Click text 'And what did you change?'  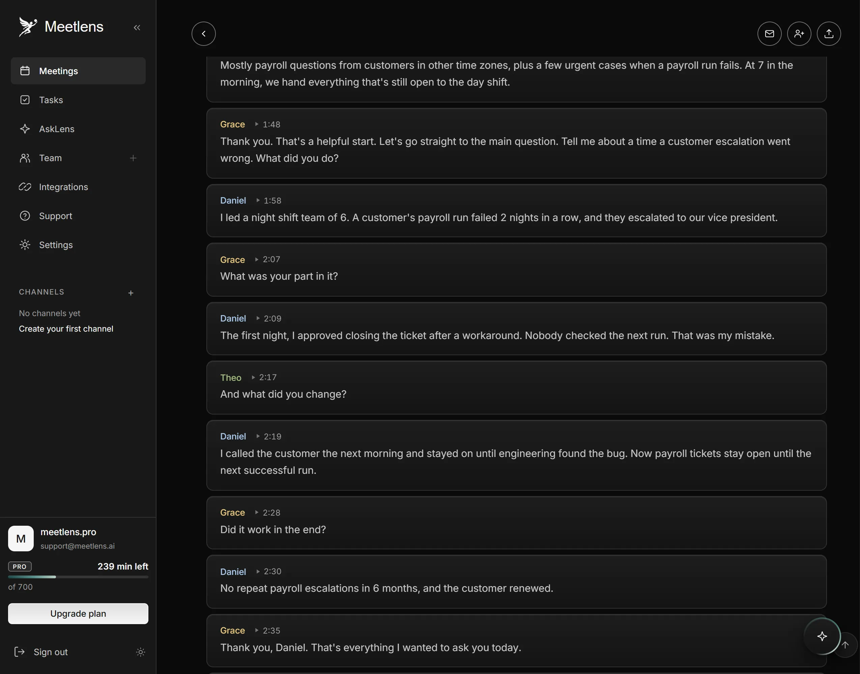[x=283, y=394]
